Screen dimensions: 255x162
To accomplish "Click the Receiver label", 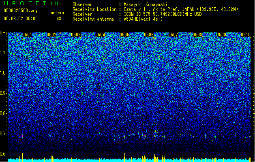I will [x=82, y=14].
